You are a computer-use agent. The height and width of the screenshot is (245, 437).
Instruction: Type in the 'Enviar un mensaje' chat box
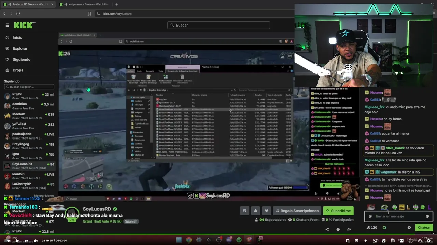click(398, 216)
